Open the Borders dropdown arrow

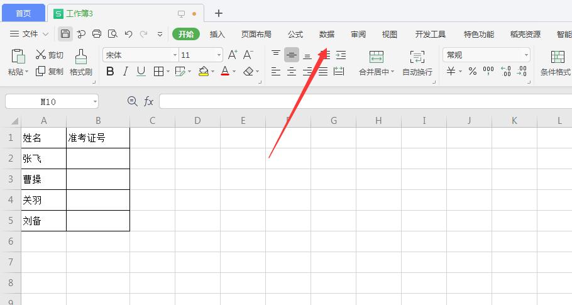coord(168,72)
